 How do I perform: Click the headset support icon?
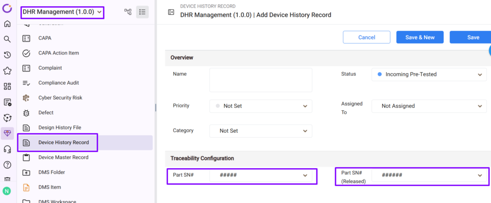pos(7,149)
